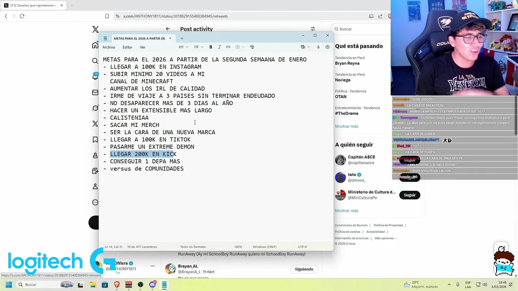Image resolution: width=518 pixels, height=291 pixels.
Task: Click Siguiendo button for Brayan_AL
Action: (304, 269)
